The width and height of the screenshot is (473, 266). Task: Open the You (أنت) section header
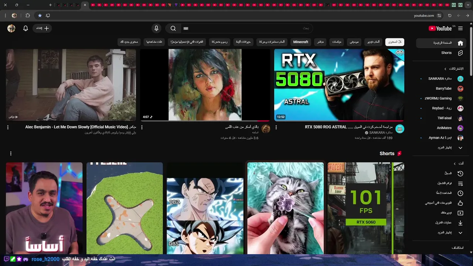459,163
